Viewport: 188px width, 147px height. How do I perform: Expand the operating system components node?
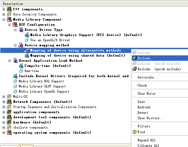tap(4, 133)
